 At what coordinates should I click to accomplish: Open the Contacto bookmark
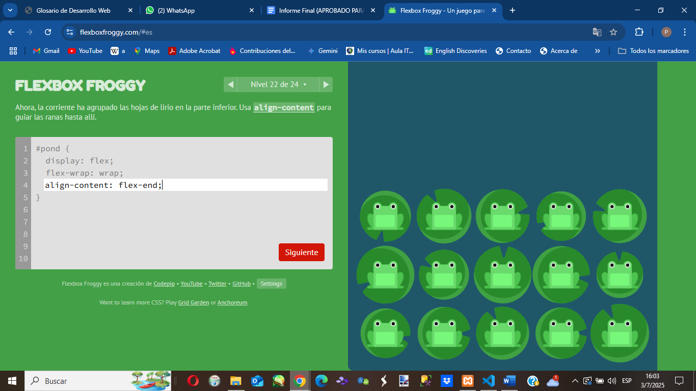[514, 51]
